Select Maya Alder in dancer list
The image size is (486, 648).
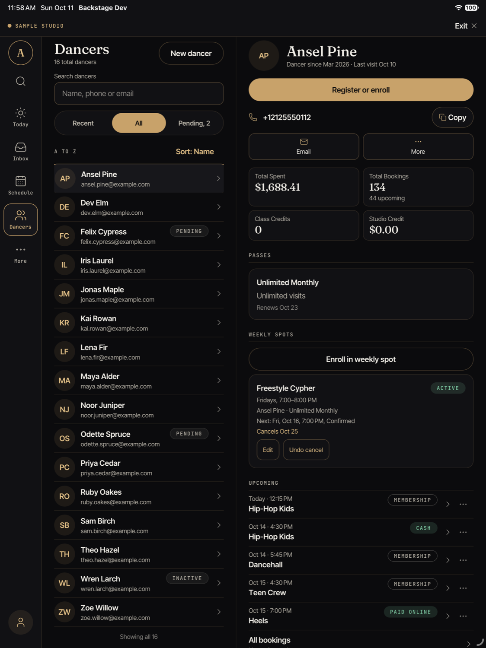coord(139,381)
